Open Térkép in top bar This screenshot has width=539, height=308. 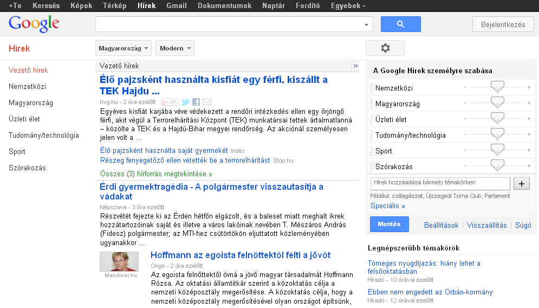coord(114,6)
